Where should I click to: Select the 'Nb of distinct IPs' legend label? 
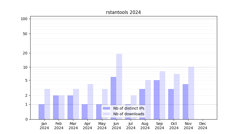[x=129, y=108]
